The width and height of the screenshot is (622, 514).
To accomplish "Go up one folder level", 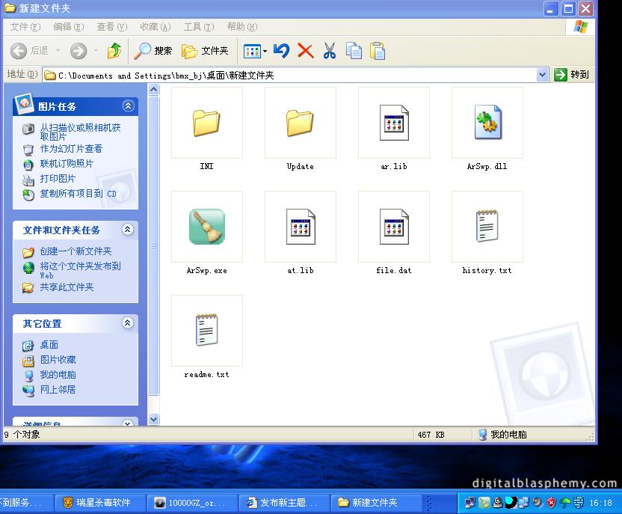I will tap(114, 51).
